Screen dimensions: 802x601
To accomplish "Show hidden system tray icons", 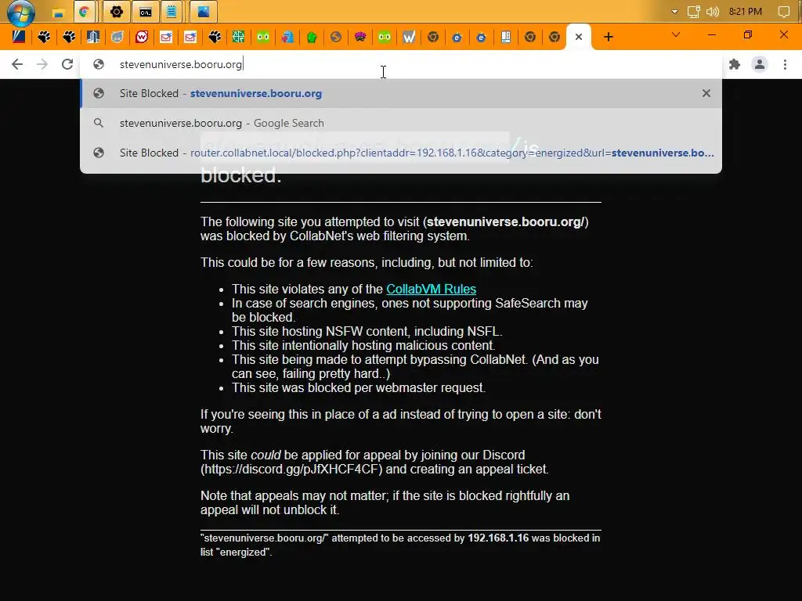I will (x=674, y=12).
